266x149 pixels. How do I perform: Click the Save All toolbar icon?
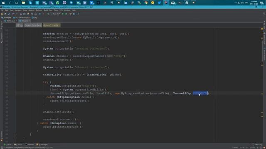tap(5, 14)
